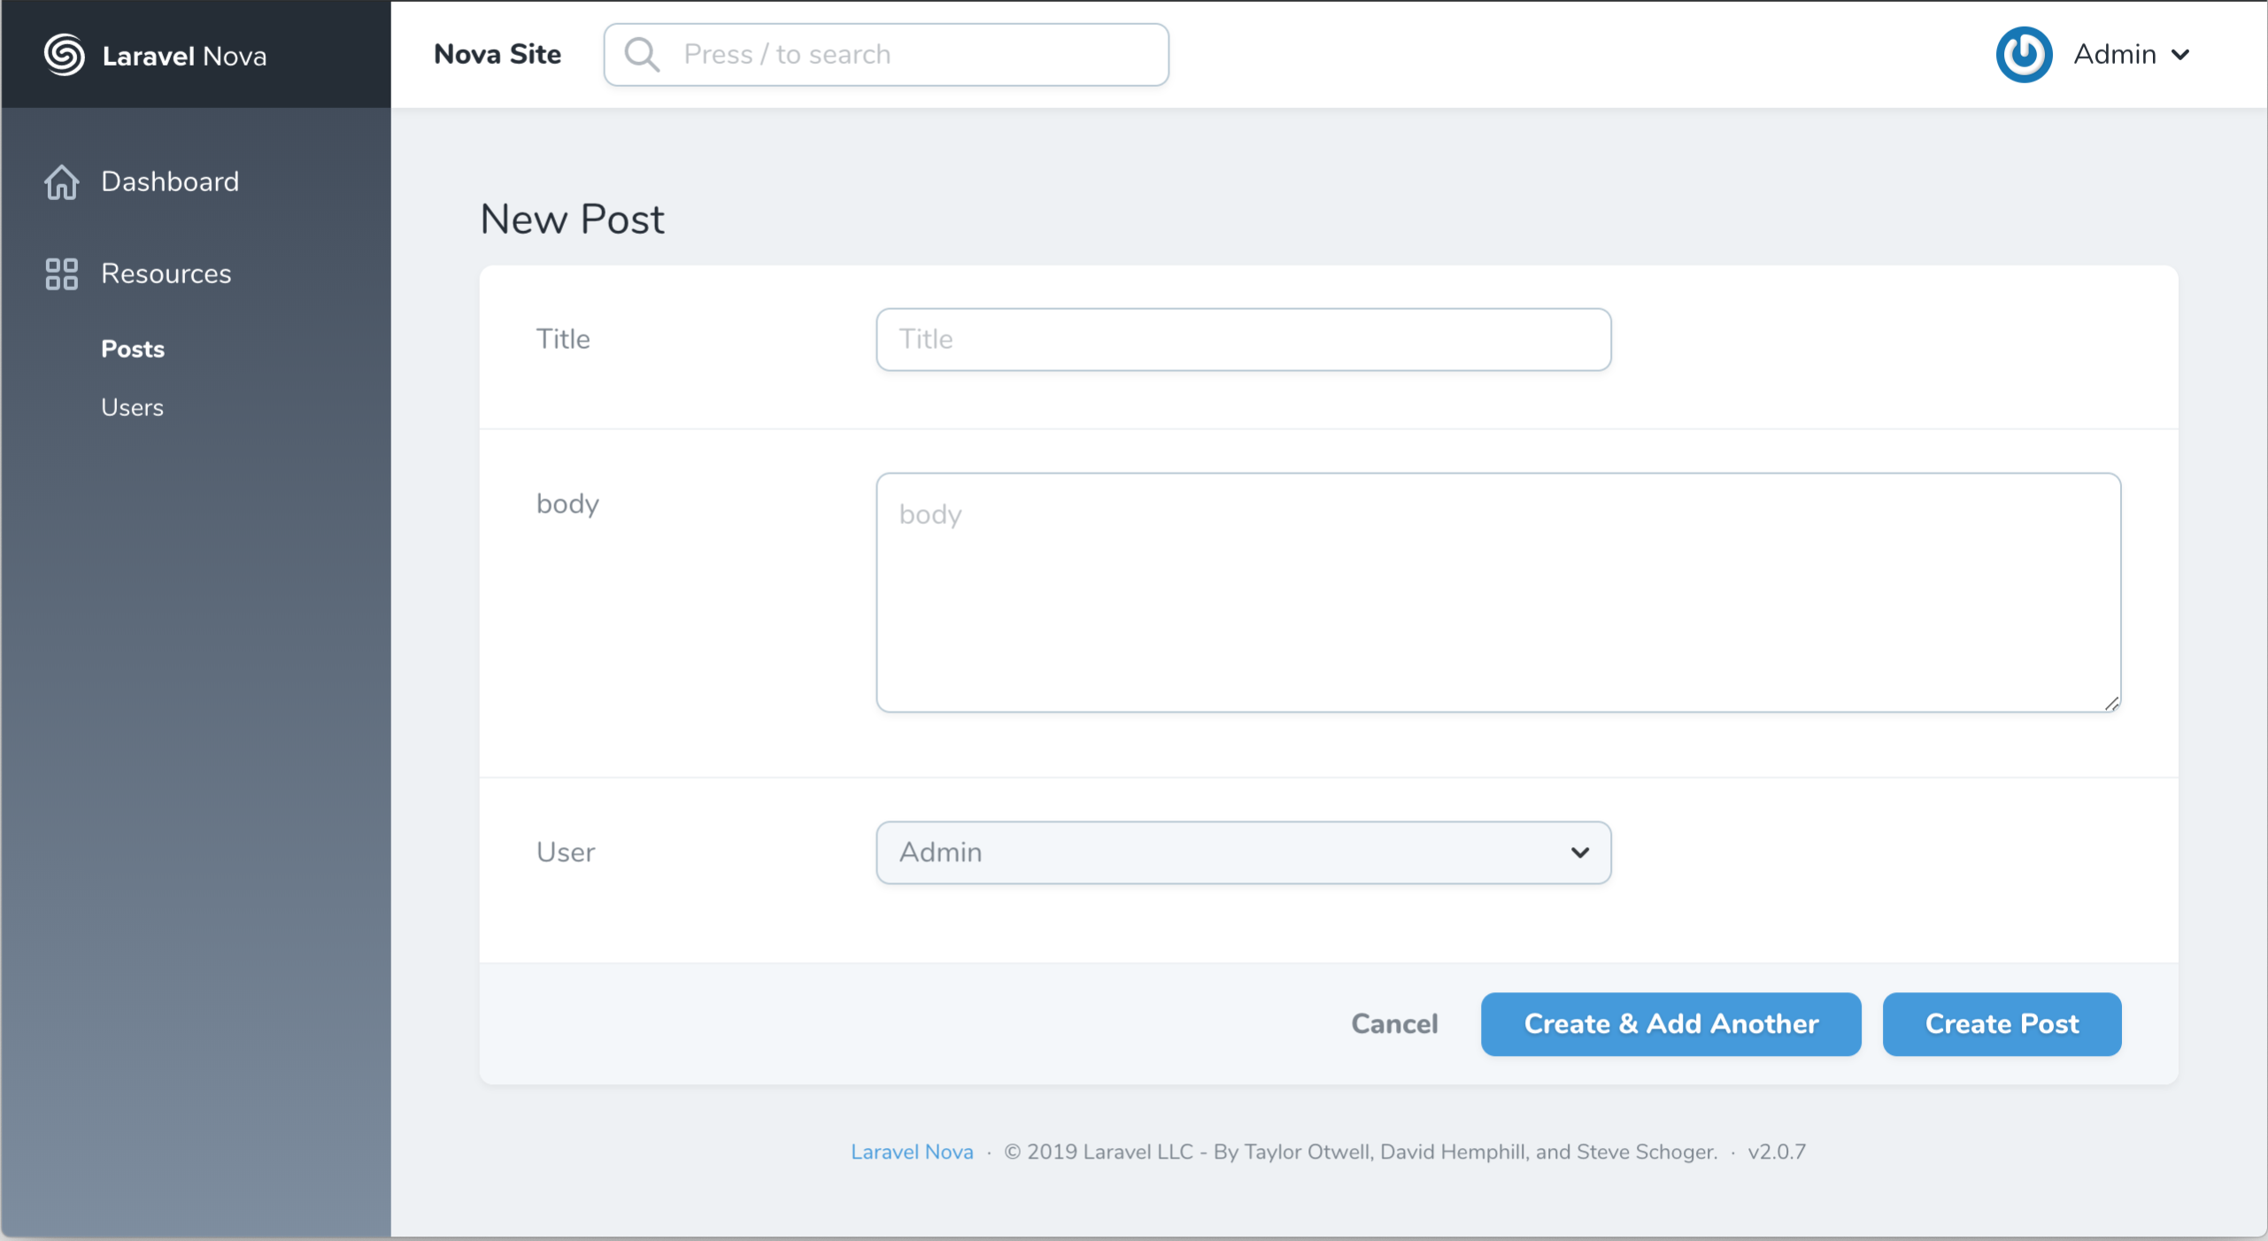Cancel the new post form
This screenshot has width=2268, height=1241.
click(1394, 1024)
